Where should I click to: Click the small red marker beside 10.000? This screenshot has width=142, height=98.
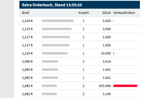point(114,53)
